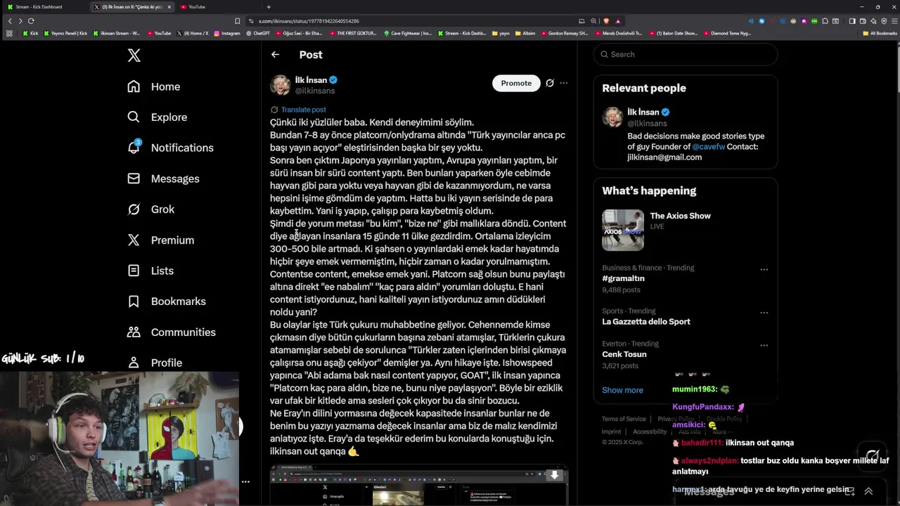The width and height of the screenshot is (900, 506).
Task: Open the wallet icon in the toolbar
Action: pyautogui.click(x=863, y=21)
